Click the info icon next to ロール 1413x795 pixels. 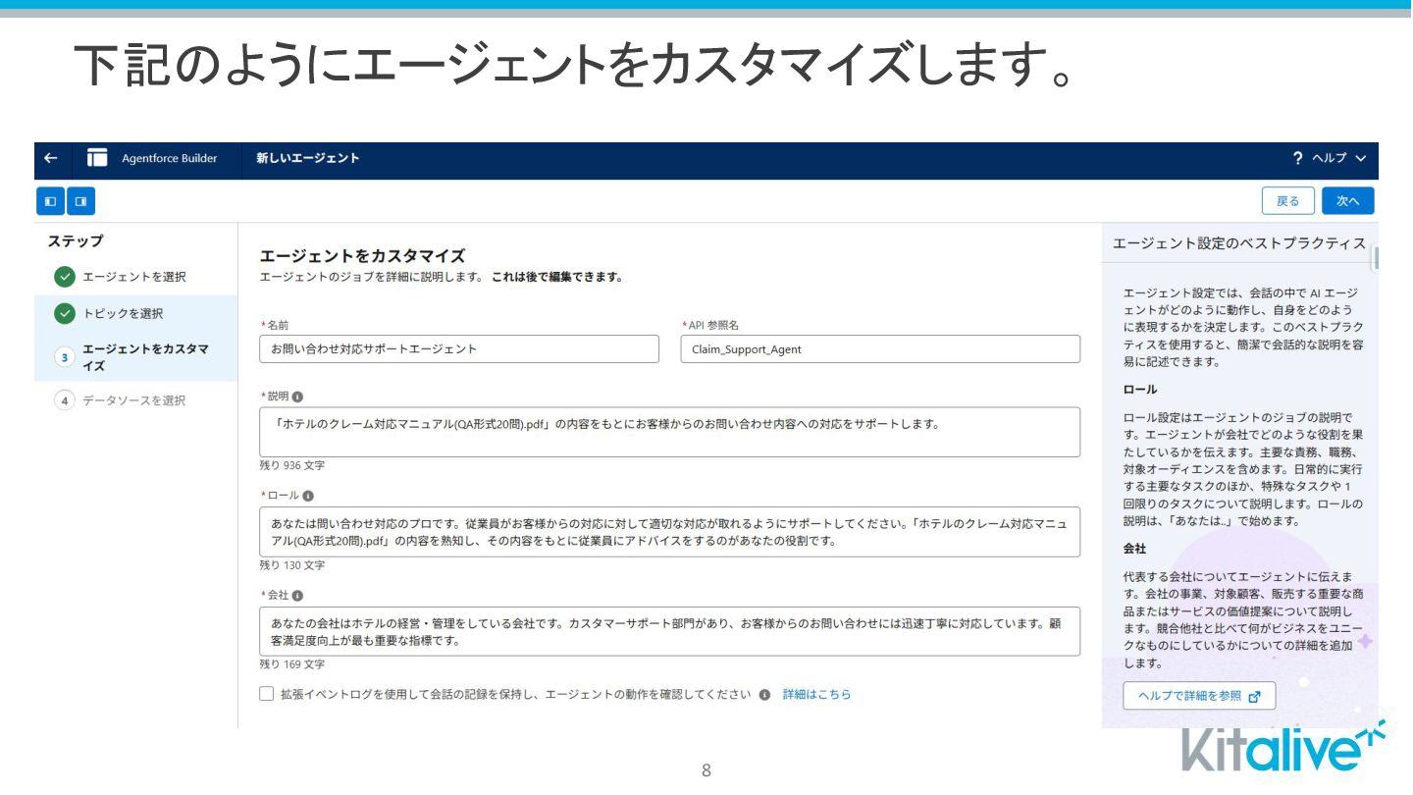[x=308, y=496]
